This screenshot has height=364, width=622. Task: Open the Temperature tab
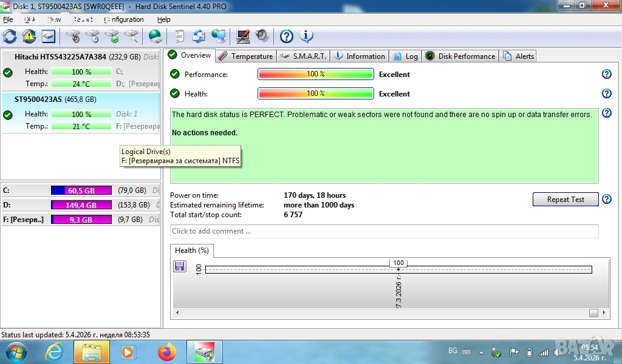(245, 56)
